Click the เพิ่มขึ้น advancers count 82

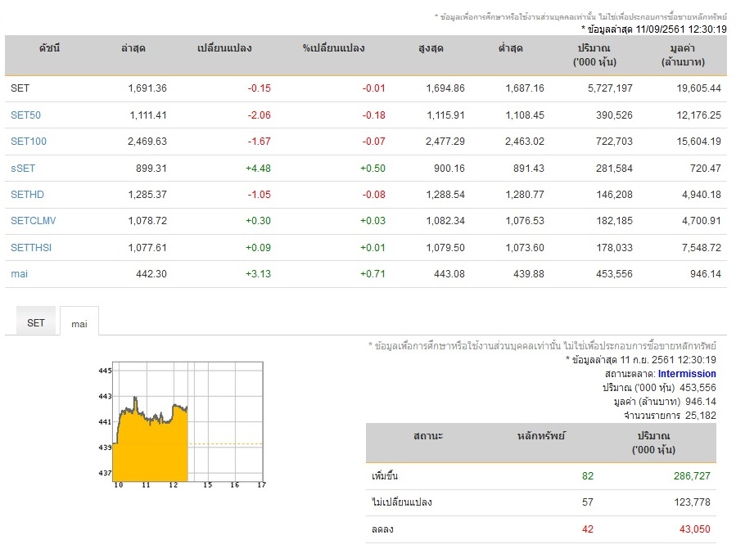(x=588, y=476)
